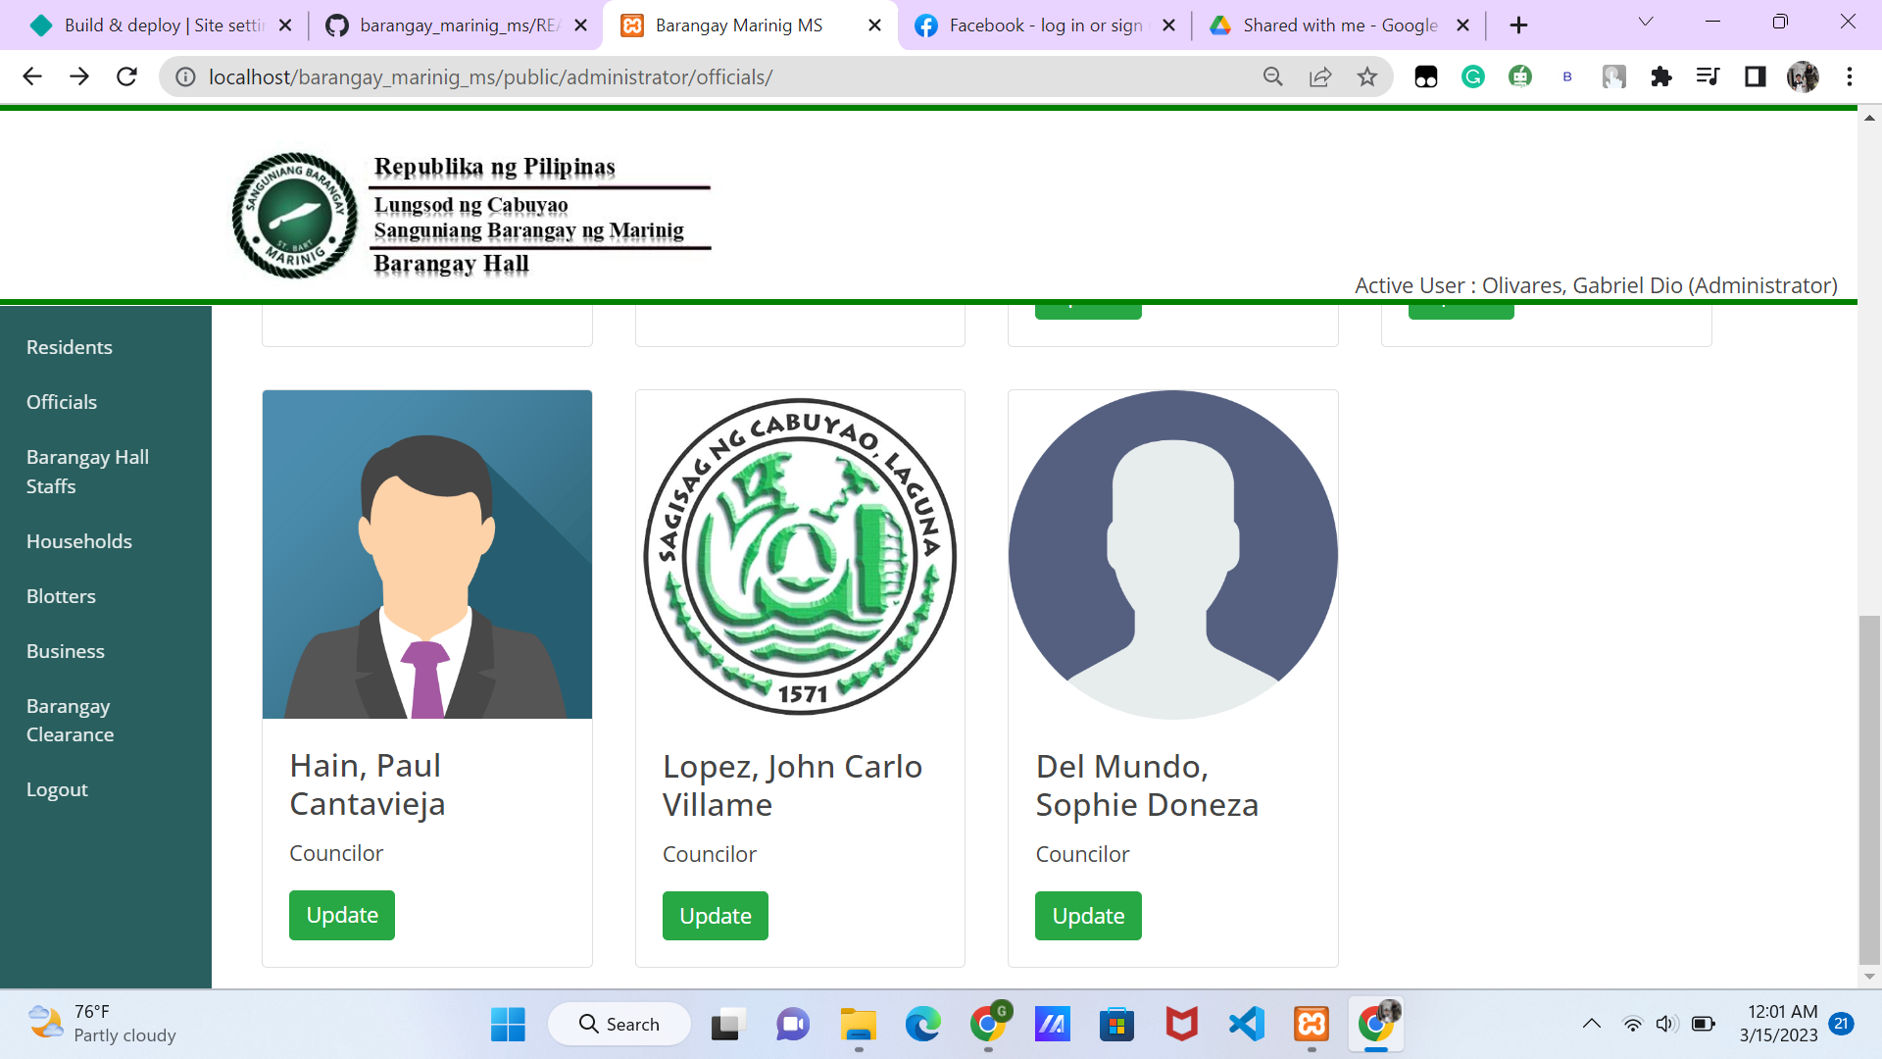1882x1059 pixels.
Task: Open File Explorer from the taskbar
Action: [858, 1024]
